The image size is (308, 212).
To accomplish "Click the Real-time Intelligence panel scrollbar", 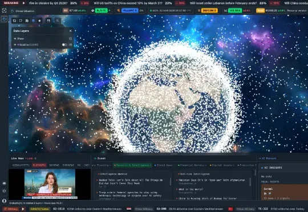I will pyautogui.click(x=250, y=182).
